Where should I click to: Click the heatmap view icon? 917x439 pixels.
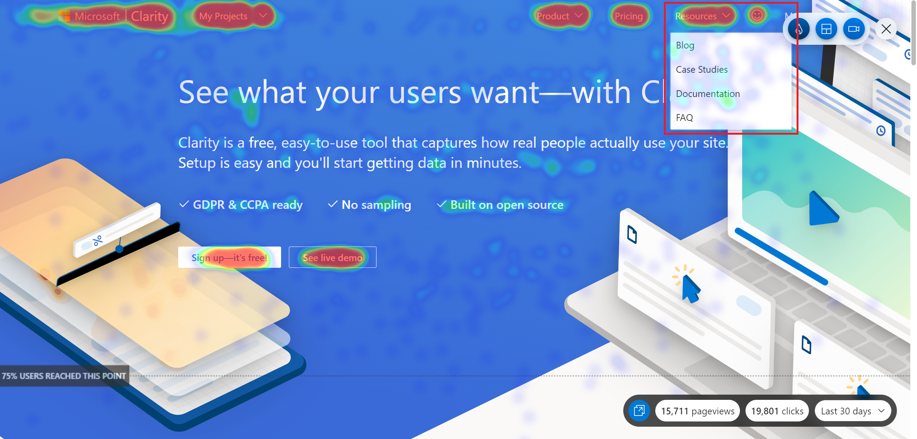(x=797, y=28)
